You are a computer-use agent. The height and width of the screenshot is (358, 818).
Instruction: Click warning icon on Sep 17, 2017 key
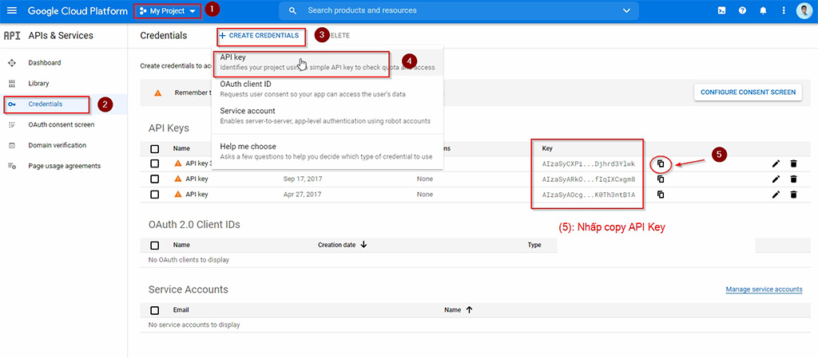pyautogui.click(x=178, y=179)
